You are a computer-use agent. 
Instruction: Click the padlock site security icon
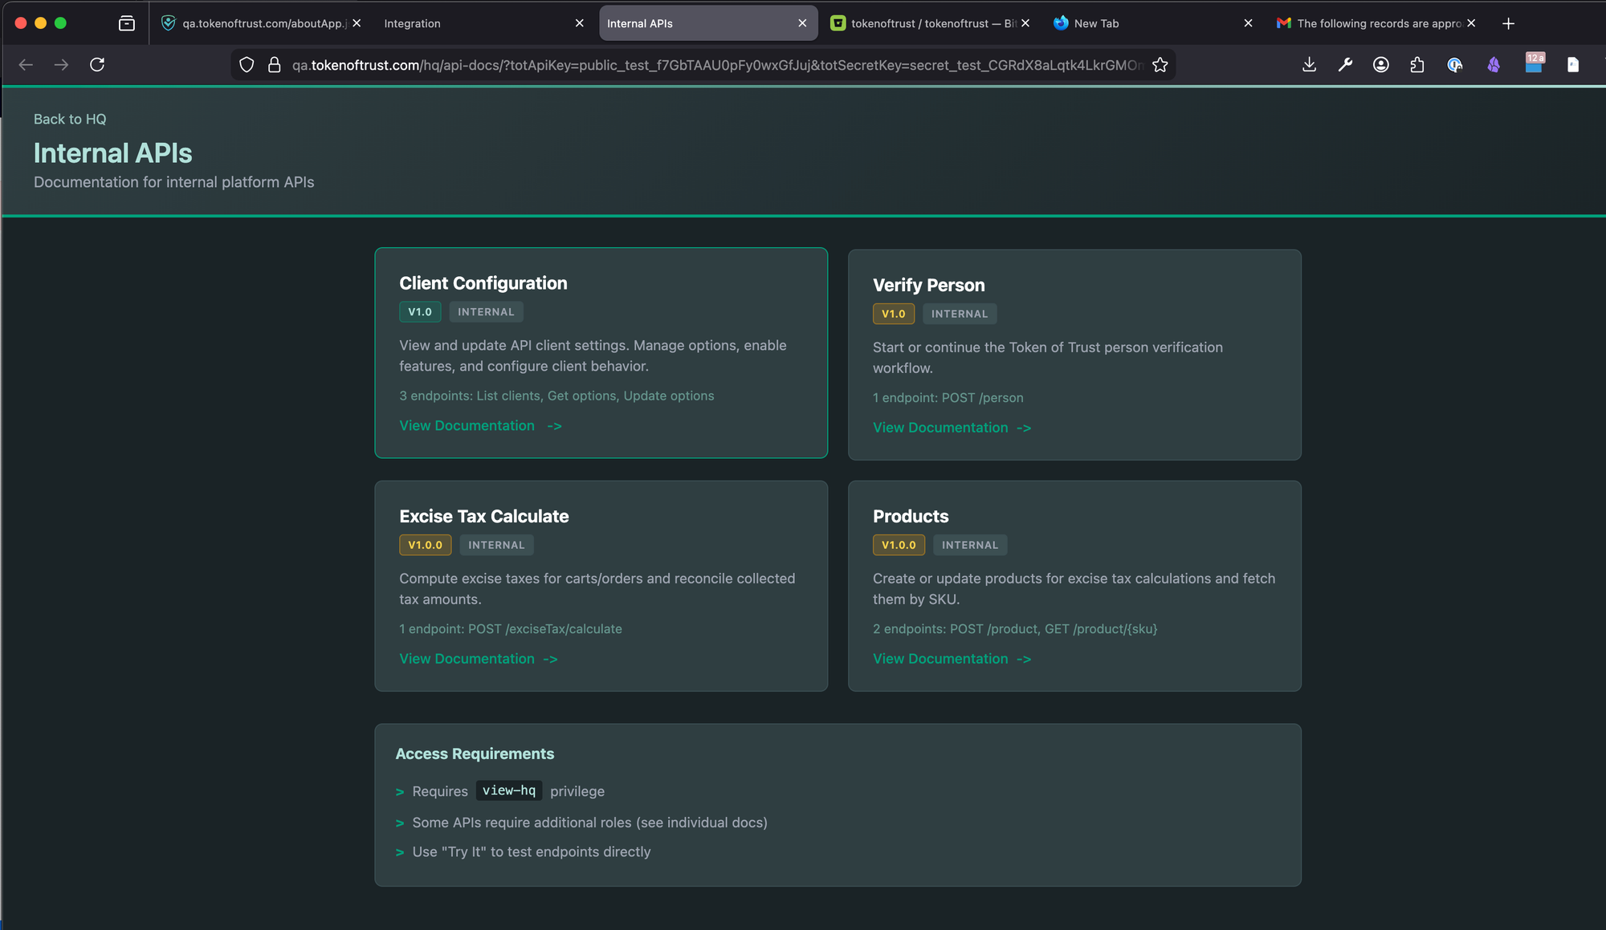tap(274, 65)
